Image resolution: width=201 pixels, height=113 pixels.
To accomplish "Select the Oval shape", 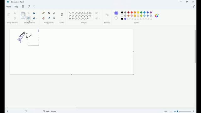I will click(76, 13).
